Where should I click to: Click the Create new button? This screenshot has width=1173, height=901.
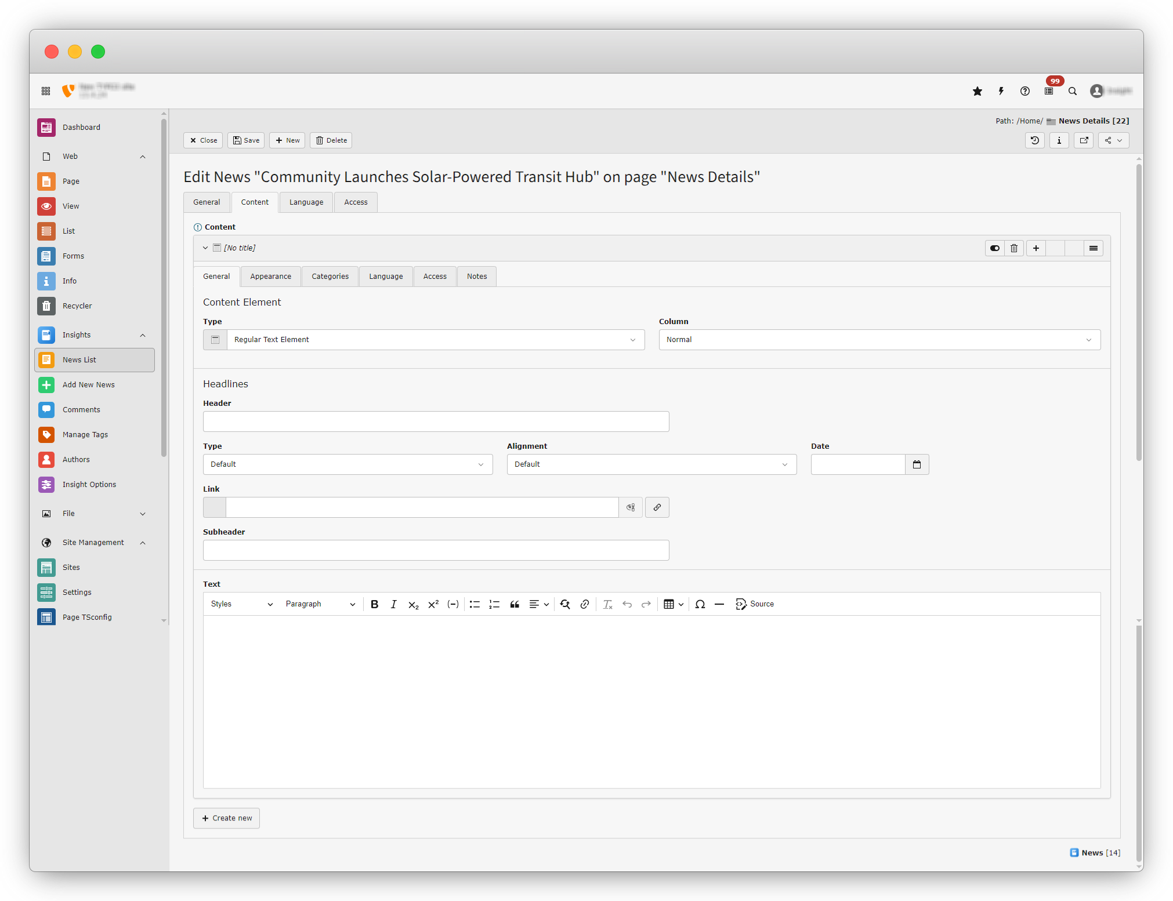226,818
